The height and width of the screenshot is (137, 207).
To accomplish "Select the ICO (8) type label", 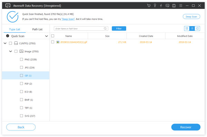I will point(28,92).
